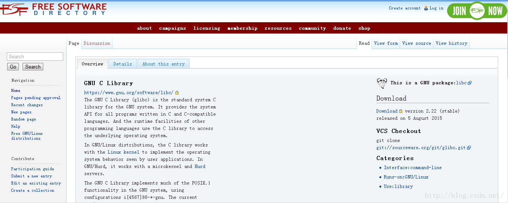508x203 pixels.
Task: Click the Search button
Action: pos(33,67)
